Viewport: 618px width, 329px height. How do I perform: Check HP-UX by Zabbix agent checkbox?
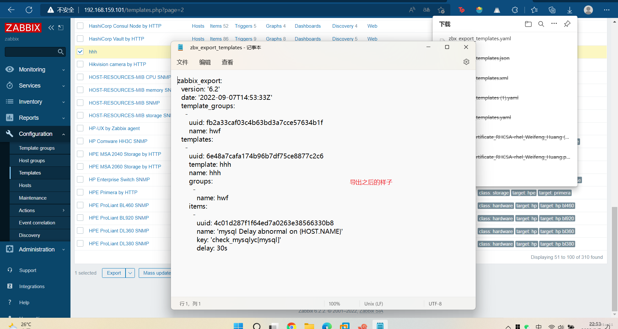80,128
